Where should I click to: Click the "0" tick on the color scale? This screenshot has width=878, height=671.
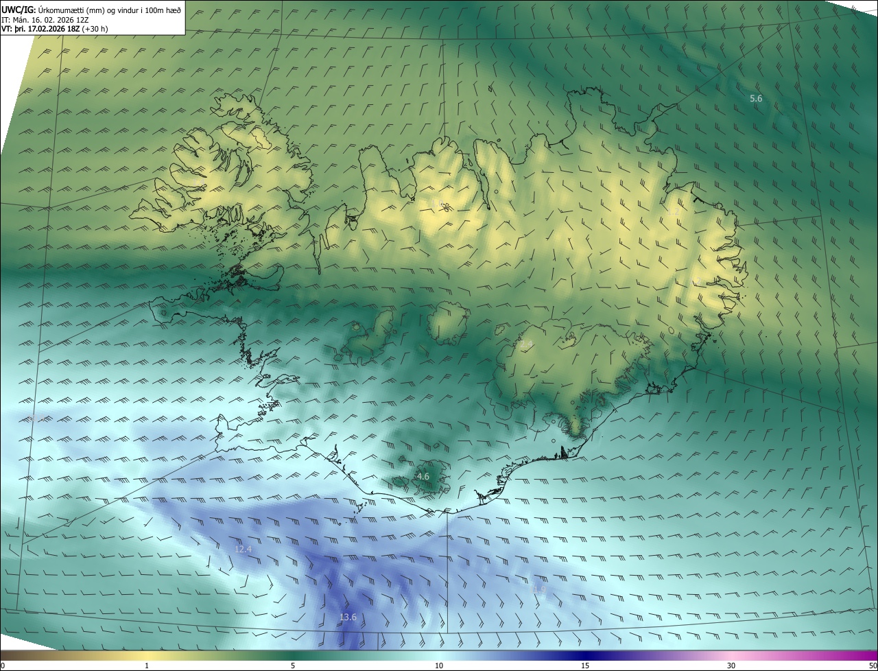point(3,666)
